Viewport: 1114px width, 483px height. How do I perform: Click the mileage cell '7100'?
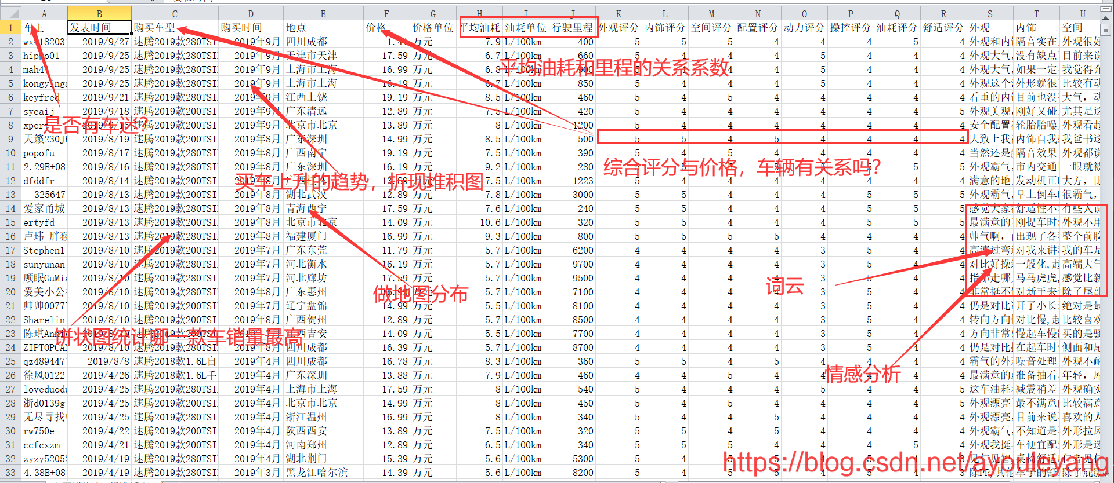coord(572,292)
